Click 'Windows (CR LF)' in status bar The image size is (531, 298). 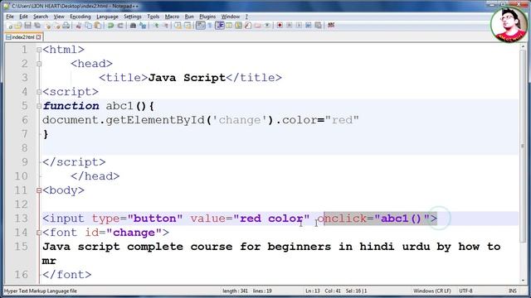(431, 291)
